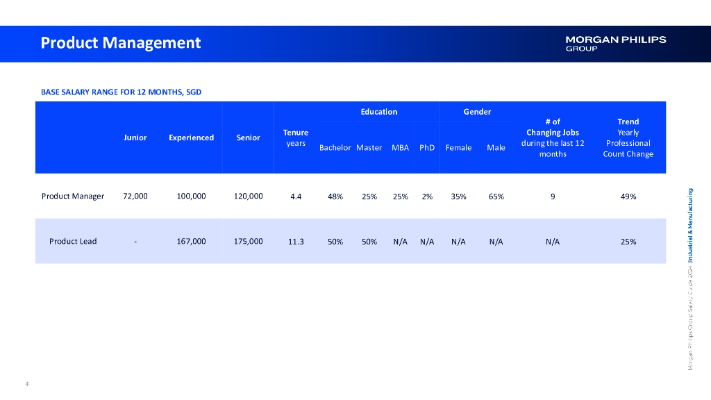This screenshot has width=711, height=400.
Task: Click the PhD column header
Action: 427,147
